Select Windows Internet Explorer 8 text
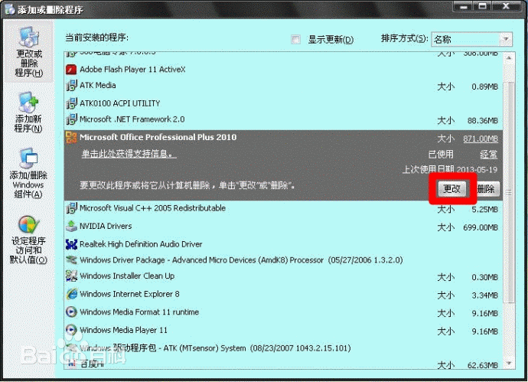The image size is (528, 382). [x=129, y=294]
